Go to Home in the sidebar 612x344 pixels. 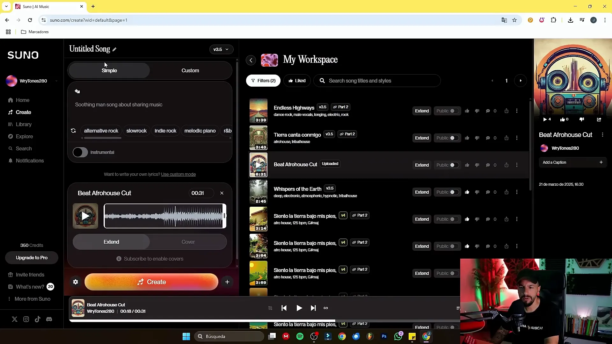pyautogui.click(x=19, y=100)
